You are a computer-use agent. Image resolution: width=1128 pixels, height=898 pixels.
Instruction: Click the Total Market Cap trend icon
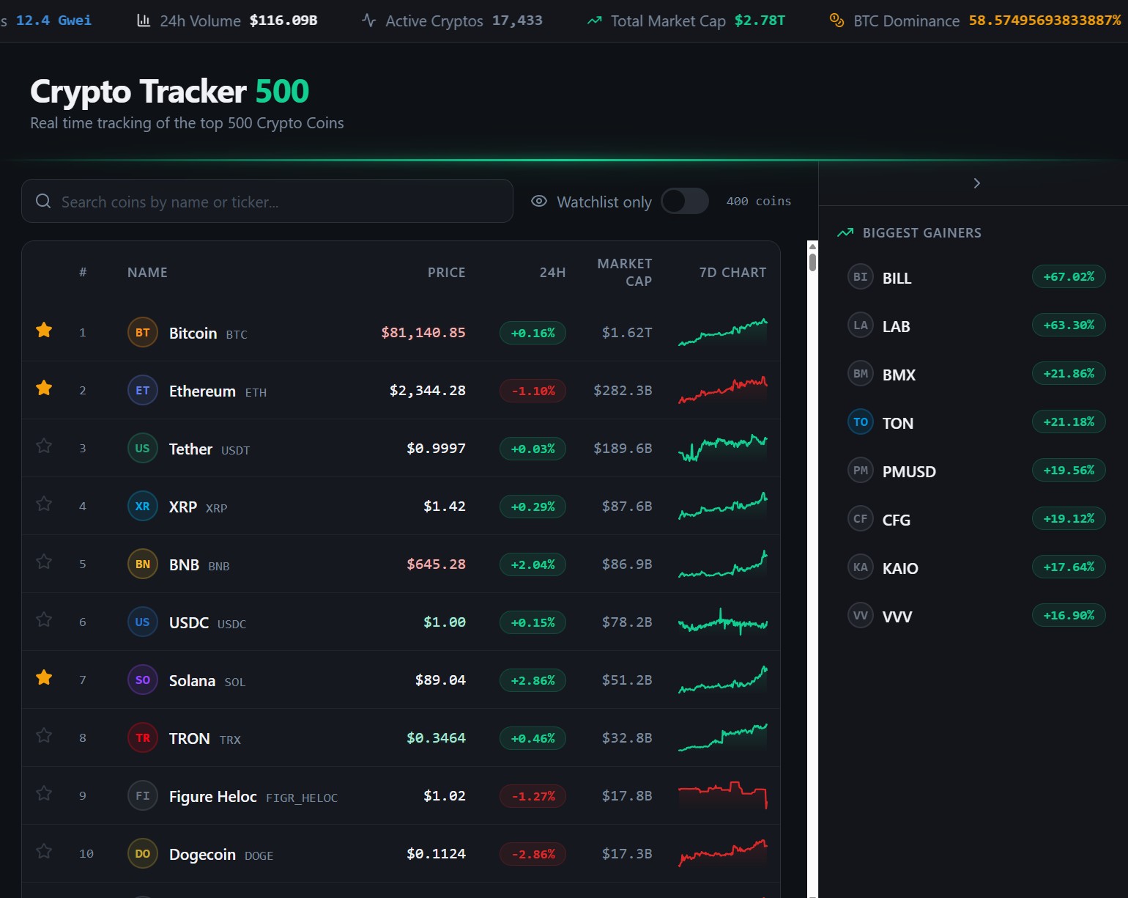595,21
